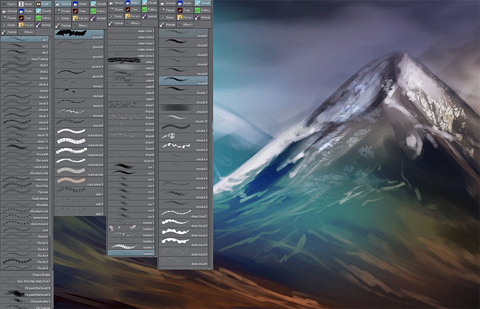Choose the Chaos Bristle brush
The width and height of the screenshot is (480, 309).
click(26, 274)
